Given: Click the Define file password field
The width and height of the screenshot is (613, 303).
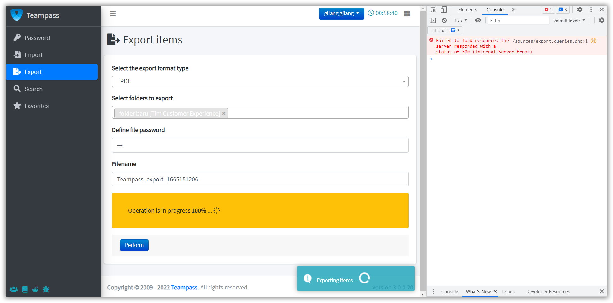Looking at the screenshot, I should 260,145.
